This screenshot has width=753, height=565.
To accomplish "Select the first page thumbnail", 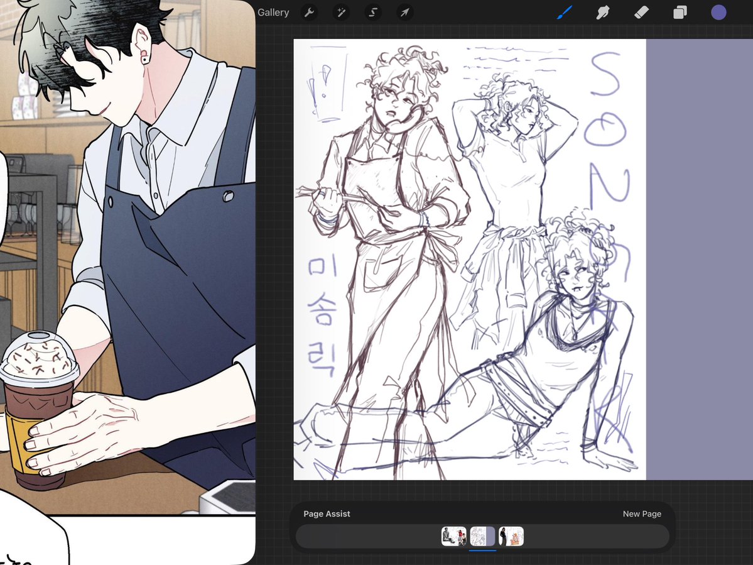I will (454, 536).
